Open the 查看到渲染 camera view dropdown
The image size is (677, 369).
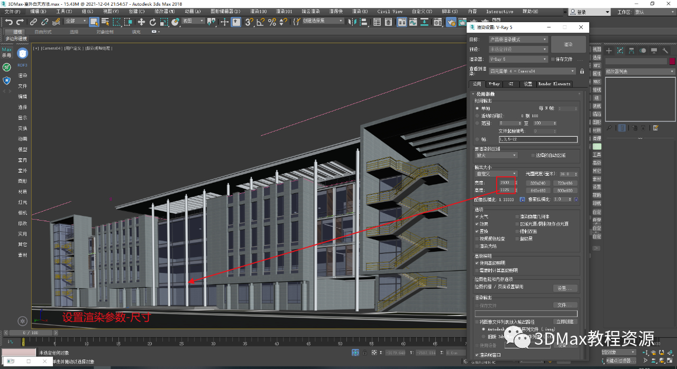pyautogui.click(x=532, y=71)
